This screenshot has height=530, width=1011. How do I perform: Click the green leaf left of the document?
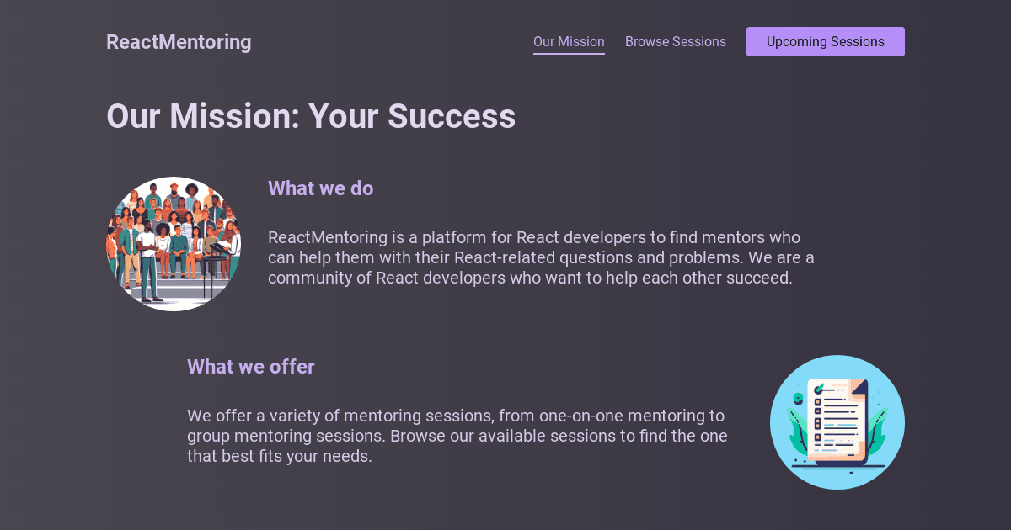(796, 429)
